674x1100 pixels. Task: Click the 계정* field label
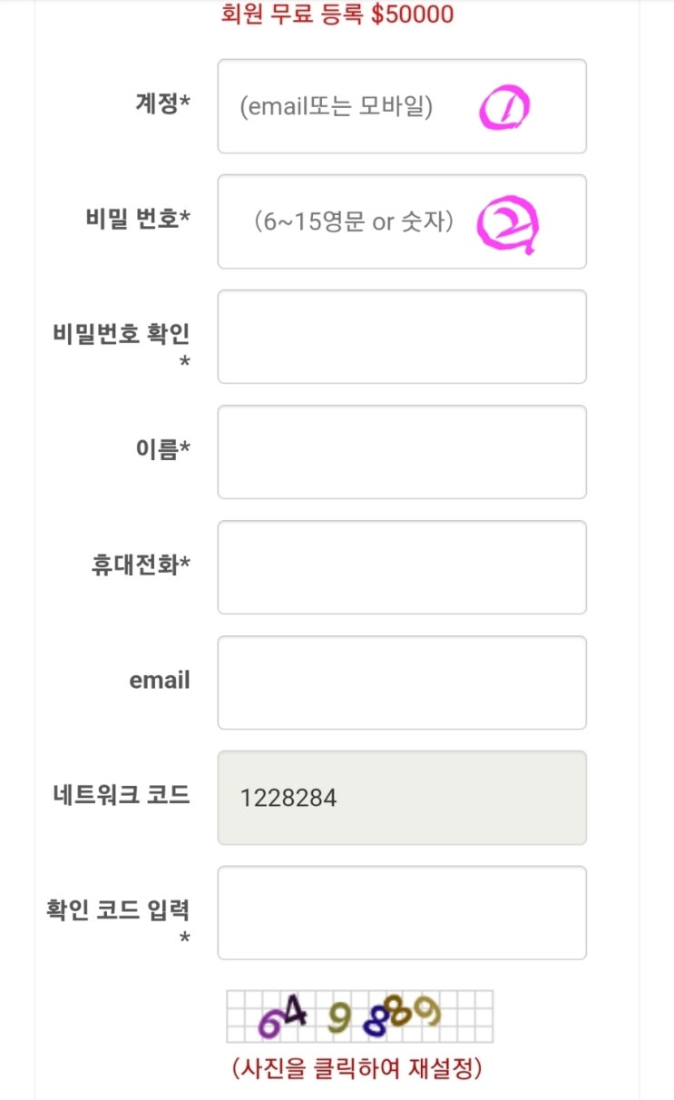click(x=162, y=103)
